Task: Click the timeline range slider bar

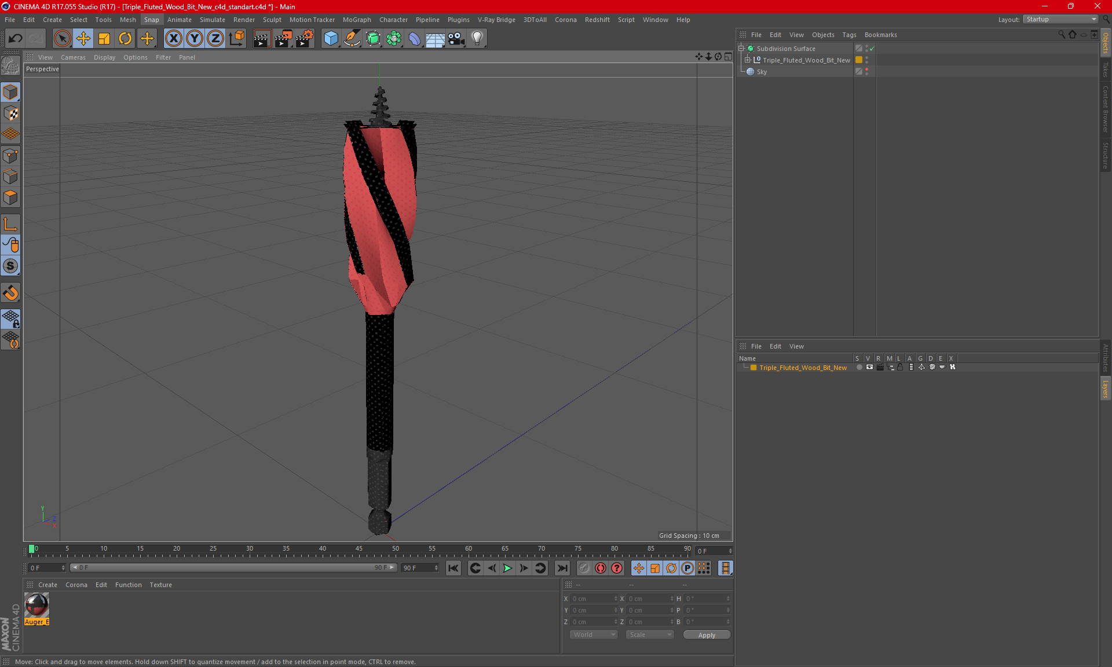Action: pyautogui.click(x=233, y=567)
